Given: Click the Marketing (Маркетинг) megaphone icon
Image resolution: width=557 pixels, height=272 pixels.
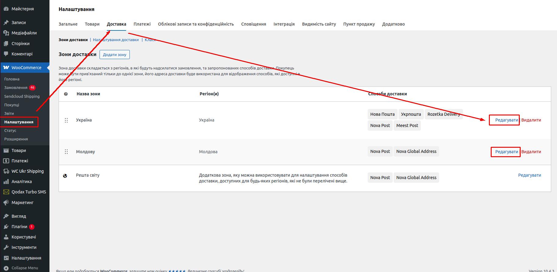Looking at the screenshot, I should [6, 203].
